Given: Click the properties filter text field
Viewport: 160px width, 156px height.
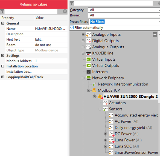Looking at the screenshot, I should tap(31, 11).
